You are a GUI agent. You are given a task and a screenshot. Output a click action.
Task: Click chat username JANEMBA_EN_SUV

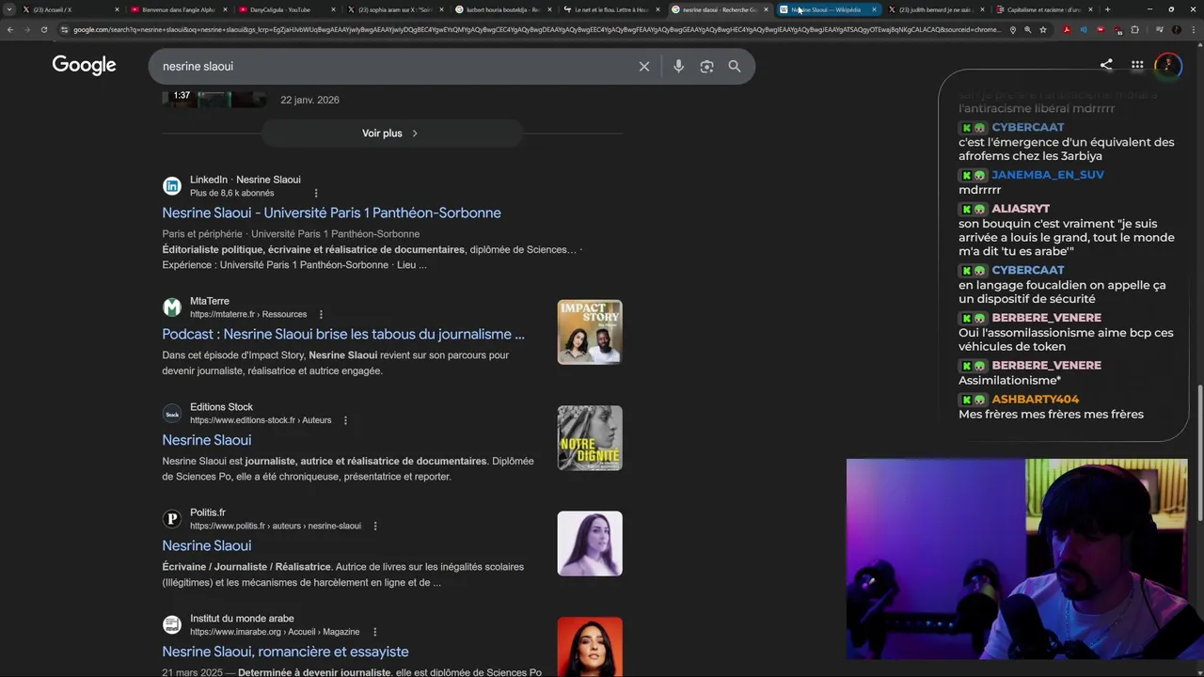coord(1047,175)
